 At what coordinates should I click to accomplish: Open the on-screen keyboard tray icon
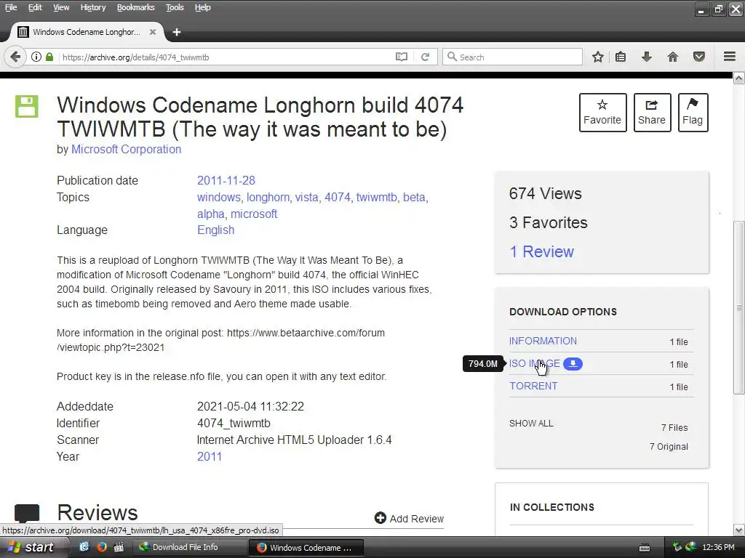[x=645, y=548]
